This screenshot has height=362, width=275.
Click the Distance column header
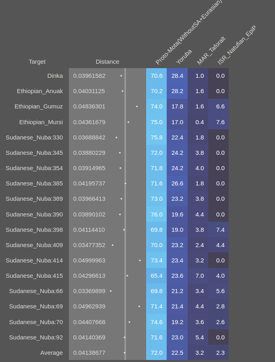coord(108,62)
